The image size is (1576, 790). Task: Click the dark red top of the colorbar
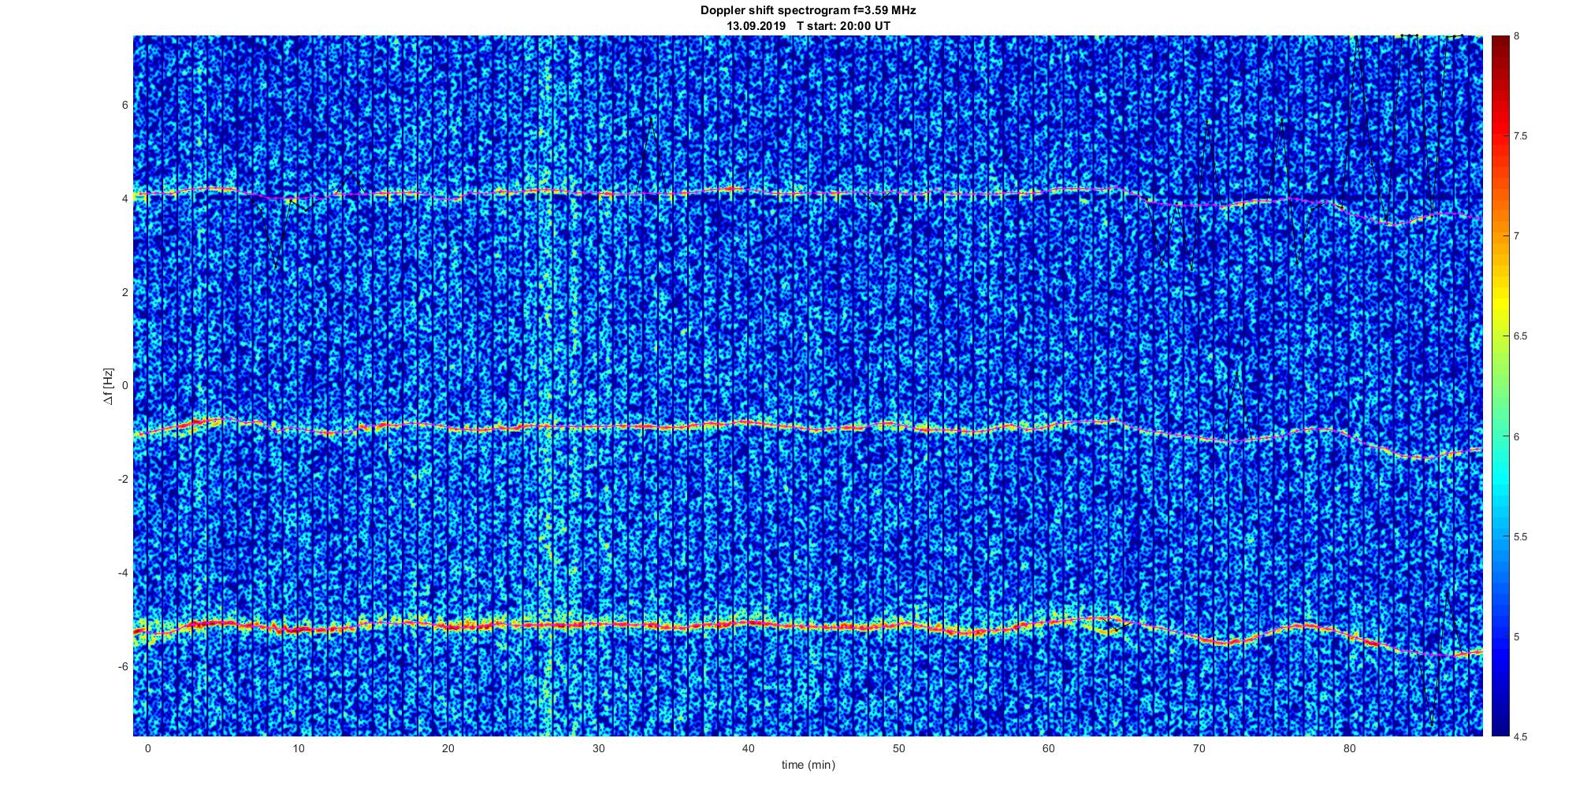pos(1500,46)
